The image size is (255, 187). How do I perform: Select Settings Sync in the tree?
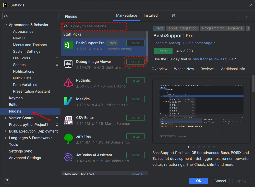20,151
